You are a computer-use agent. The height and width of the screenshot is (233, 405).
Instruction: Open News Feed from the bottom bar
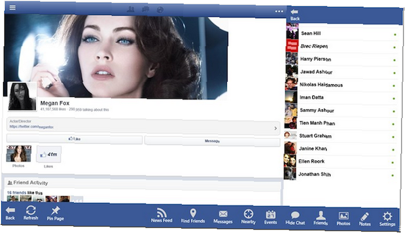tap(162, 216)
